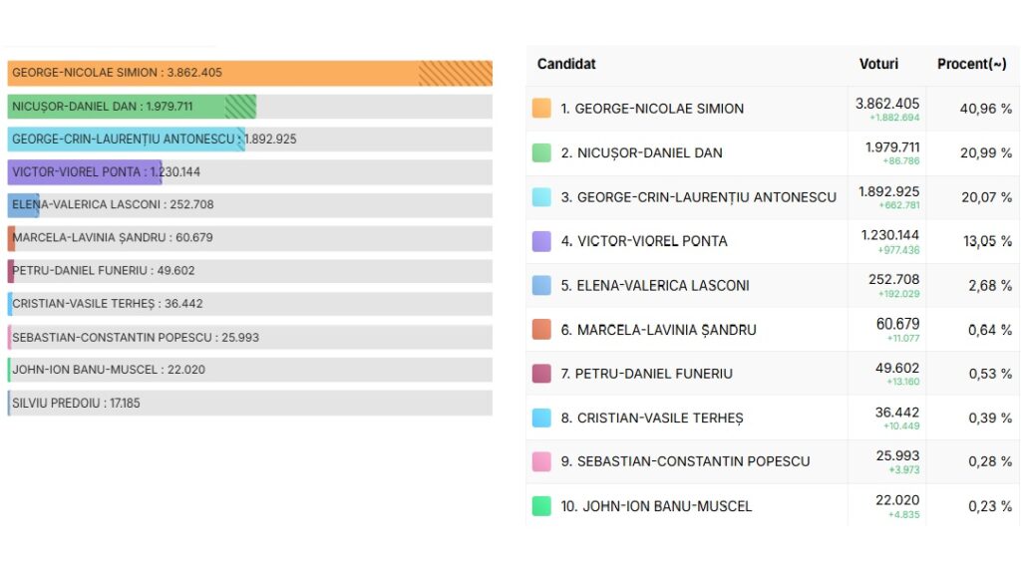Select the purple Victor-Viorel Ponta chart bar
1021x566 pixels.
pos(85,171)
